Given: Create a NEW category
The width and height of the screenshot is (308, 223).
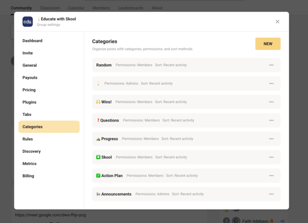Looking at the screenshot, I should coord(268,44).
